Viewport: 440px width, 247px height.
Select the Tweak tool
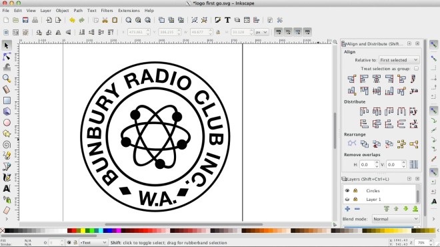[7, 67]
